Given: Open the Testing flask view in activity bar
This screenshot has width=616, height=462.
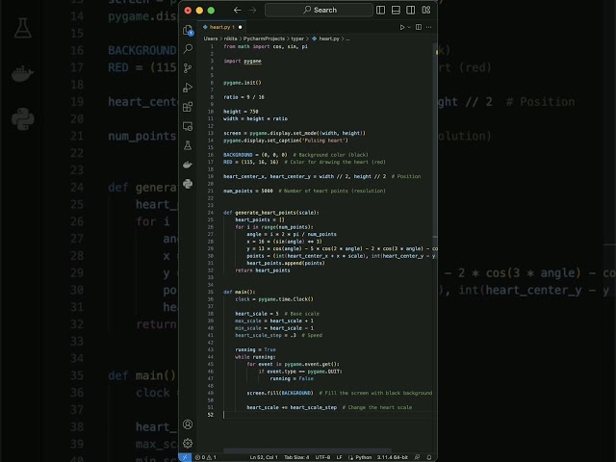Looking at the screenshot, I should click(x=188, y=145).
